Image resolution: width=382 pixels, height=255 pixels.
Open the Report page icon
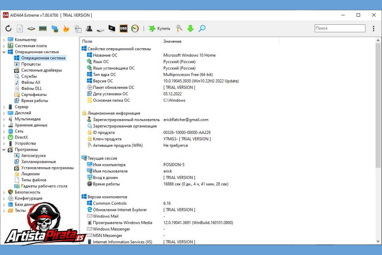pos(20,29)
